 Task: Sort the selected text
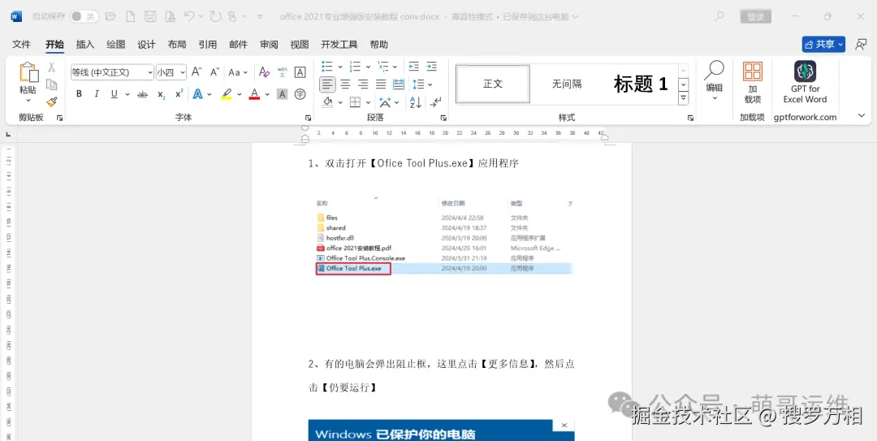pyautogui.click(x=415, y=102)
